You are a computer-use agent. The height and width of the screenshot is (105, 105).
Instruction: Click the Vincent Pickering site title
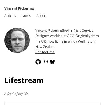tap(19, 8)
